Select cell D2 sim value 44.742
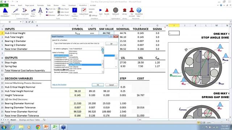This screenshot has width=232, height=130. pyautogui.click(x=106, y=33)
